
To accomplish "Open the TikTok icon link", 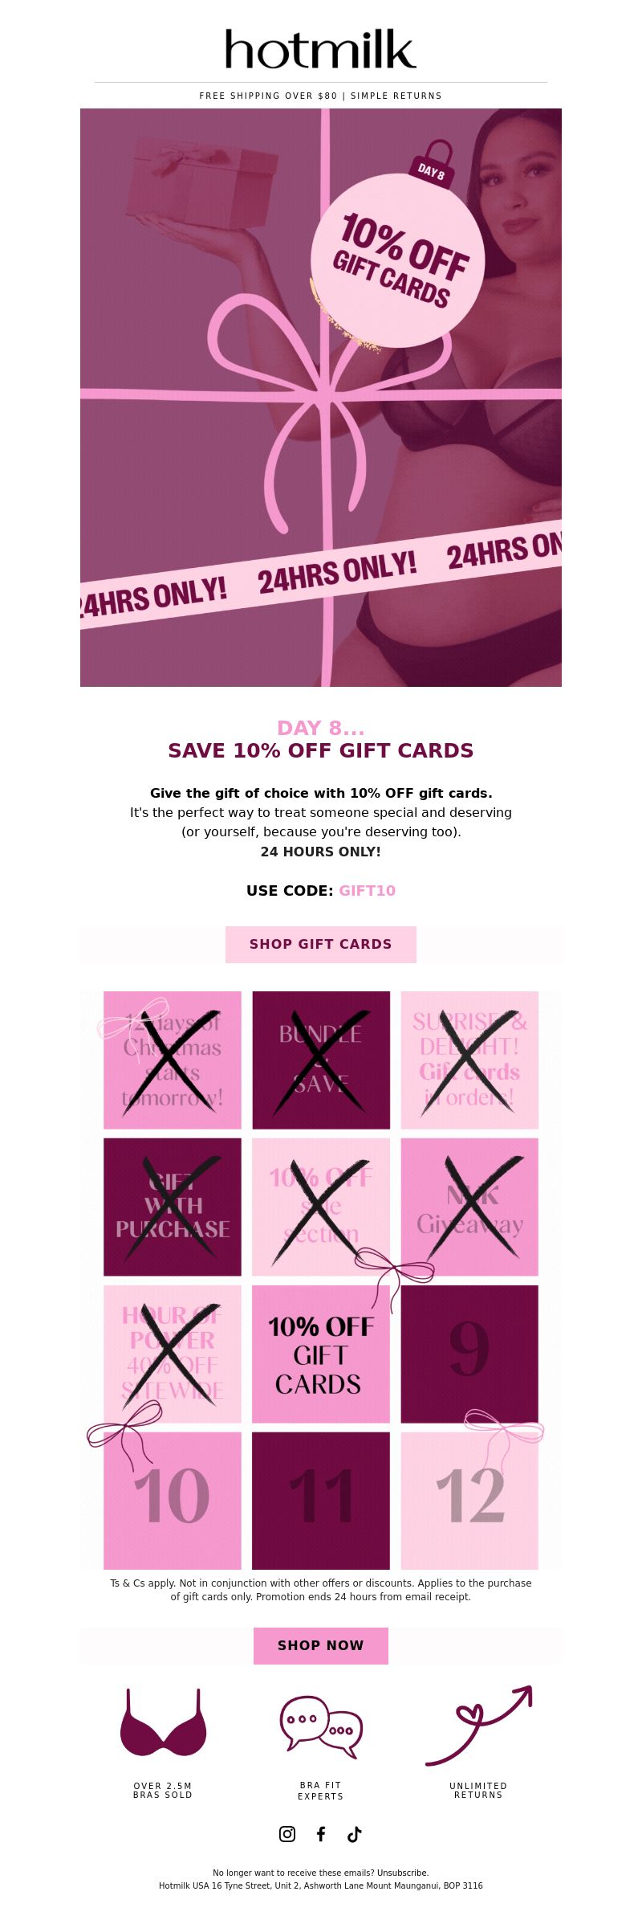I will tap(355, 1834).
